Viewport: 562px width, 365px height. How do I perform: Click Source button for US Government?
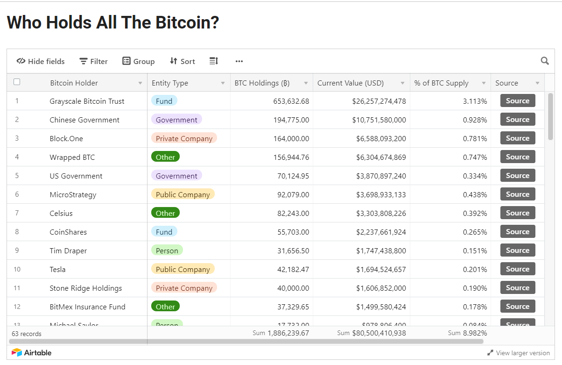[518, 175]
